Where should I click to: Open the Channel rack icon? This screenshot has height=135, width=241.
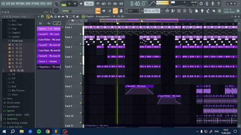[179, 11]
